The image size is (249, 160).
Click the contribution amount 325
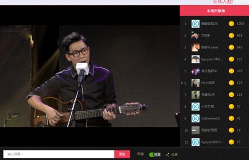point(239,59)
